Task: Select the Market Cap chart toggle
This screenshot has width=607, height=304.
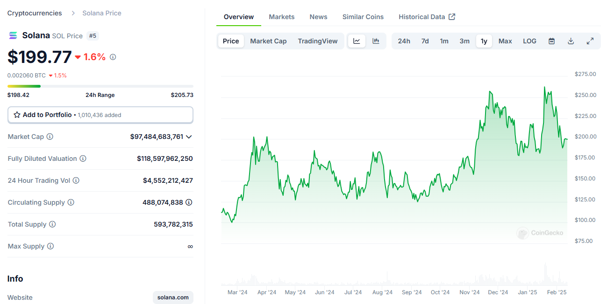Action: [268, 41]
